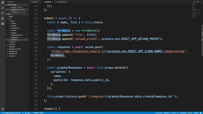The image size is (203, 114).
Task: Open the Manage gear menu
Action: pos(3,109)
